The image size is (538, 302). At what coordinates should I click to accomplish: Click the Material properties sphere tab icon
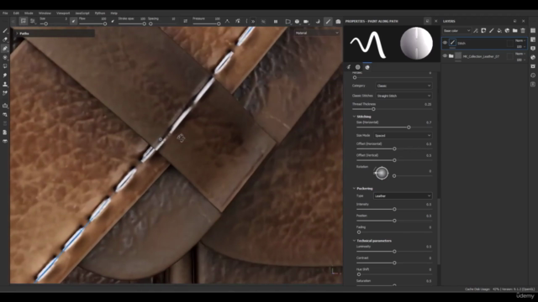367,67
